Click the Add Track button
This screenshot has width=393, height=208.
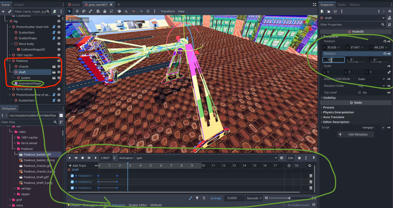tap(77, 166)
